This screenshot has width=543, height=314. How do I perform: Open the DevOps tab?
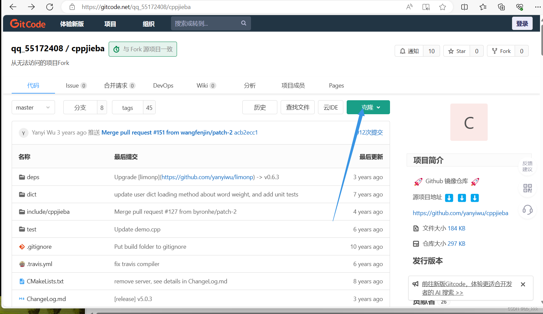point(163,86)
